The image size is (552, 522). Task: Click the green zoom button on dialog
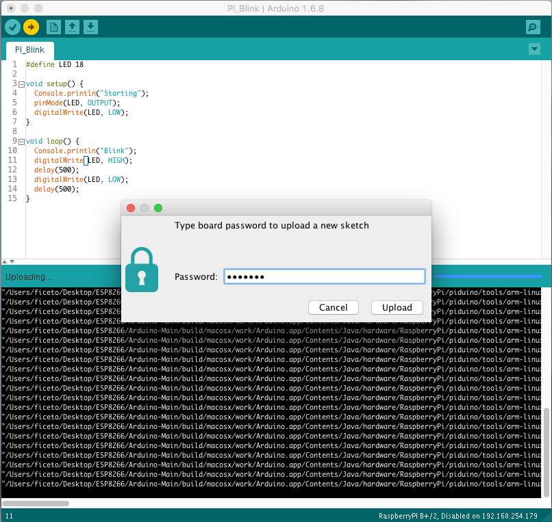158,208
